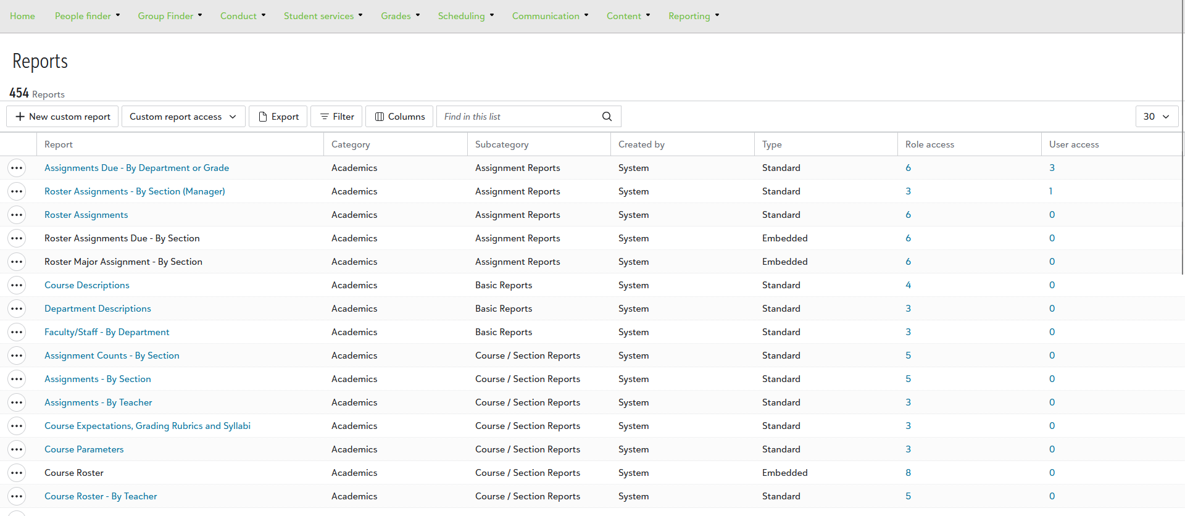Image resolution: width=1185 pixels, height=516 pixels.
Task: Open Course Descriptions report
Action: (87, 285)
